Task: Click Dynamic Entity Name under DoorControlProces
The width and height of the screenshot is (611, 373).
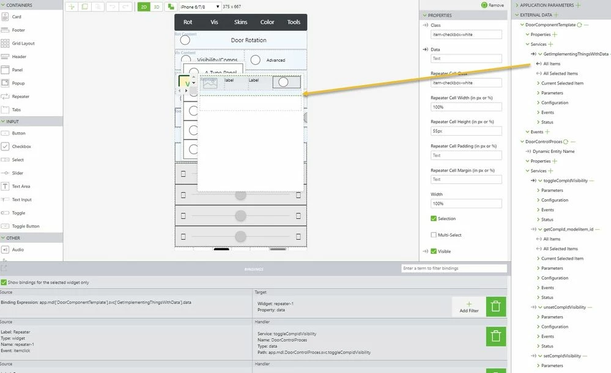Action: (554, 151)
